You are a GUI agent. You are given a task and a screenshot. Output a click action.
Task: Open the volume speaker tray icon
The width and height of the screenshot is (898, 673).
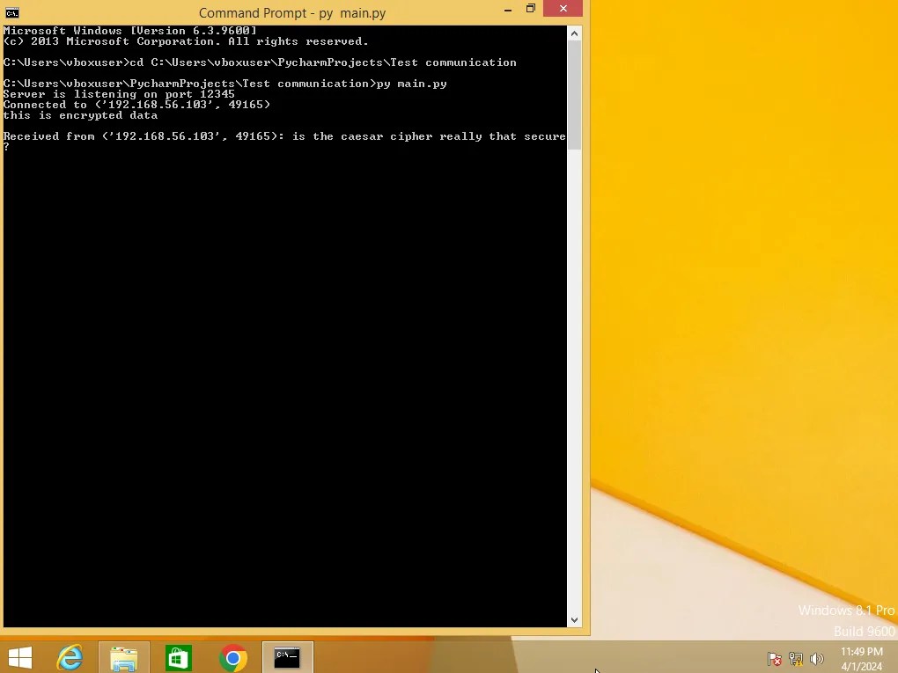click(x=817, y=659)
